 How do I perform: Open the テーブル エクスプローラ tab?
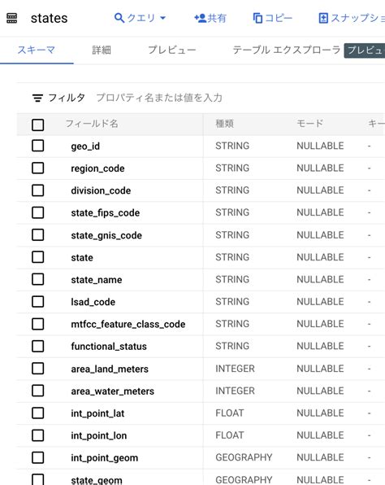[286, 50]
